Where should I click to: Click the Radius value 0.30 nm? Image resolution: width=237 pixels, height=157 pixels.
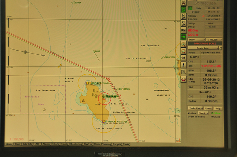[x=211, y=101]
